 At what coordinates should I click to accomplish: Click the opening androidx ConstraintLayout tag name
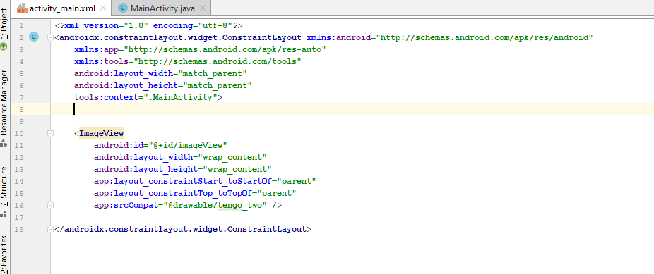pyautogui.click(x=181, y=38)
